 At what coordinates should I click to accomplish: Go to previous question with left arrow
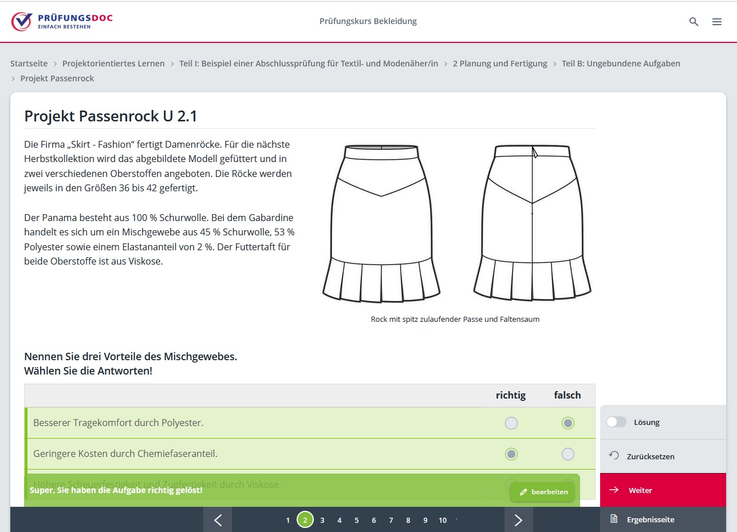click(x=218, y=520)
